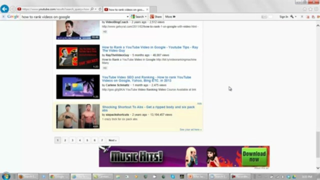The image size is (320, 180).
Task: Visit the sixpackshortcuts channel link
Action: coord(117,115)
